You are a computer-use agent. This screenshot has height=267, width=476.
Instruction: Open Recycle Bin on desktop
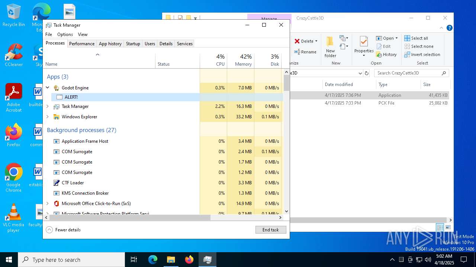coord(14,16)
